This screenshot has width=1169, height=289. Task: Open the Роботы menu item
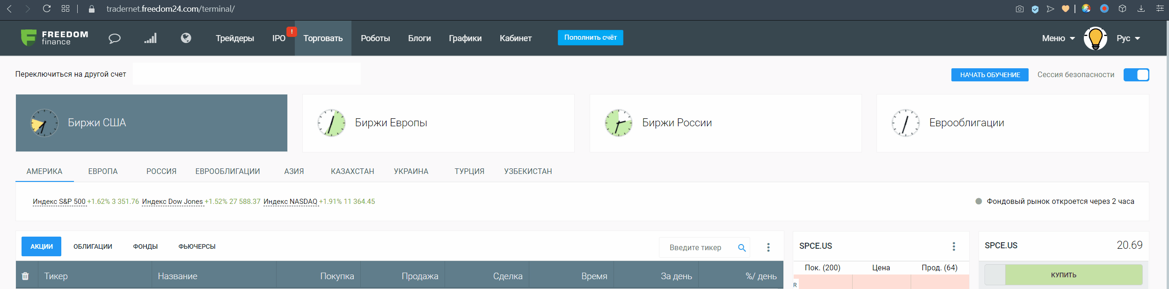[375, 38]
